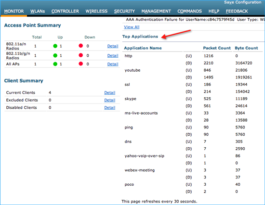Open Detail link for All APs

(x=113, y=64)
